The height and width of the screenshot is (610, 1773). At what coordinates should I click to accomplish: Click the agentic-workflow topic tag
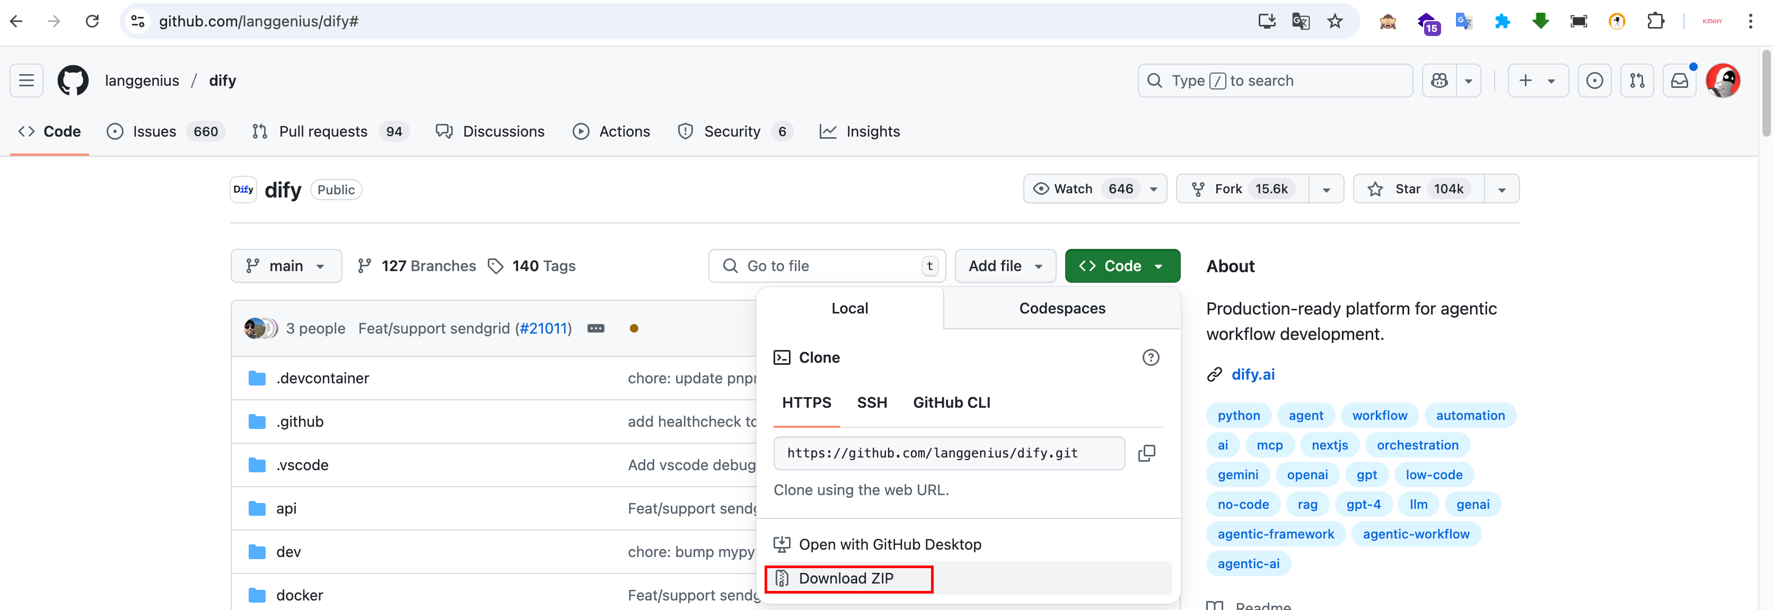point(1416,534)
